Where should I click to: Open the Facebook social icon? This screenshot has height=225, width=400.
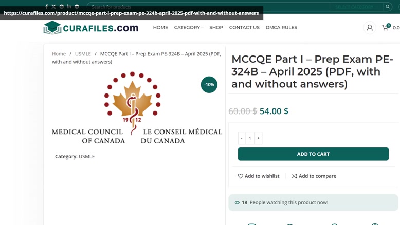(x=46, y=7)
